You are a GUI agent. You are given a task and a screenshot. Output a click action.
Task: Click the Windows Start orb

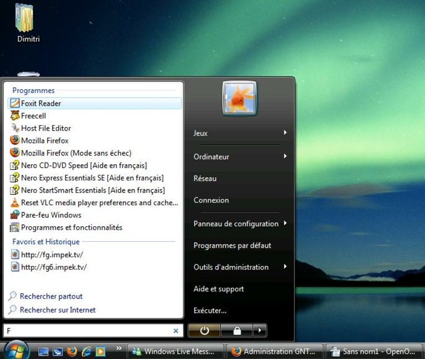pos(17,350)
